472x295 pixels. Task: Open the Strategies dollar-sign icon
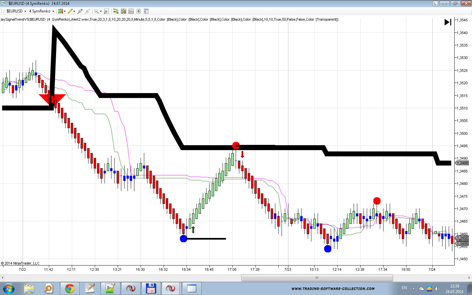[x=139, y=11]
